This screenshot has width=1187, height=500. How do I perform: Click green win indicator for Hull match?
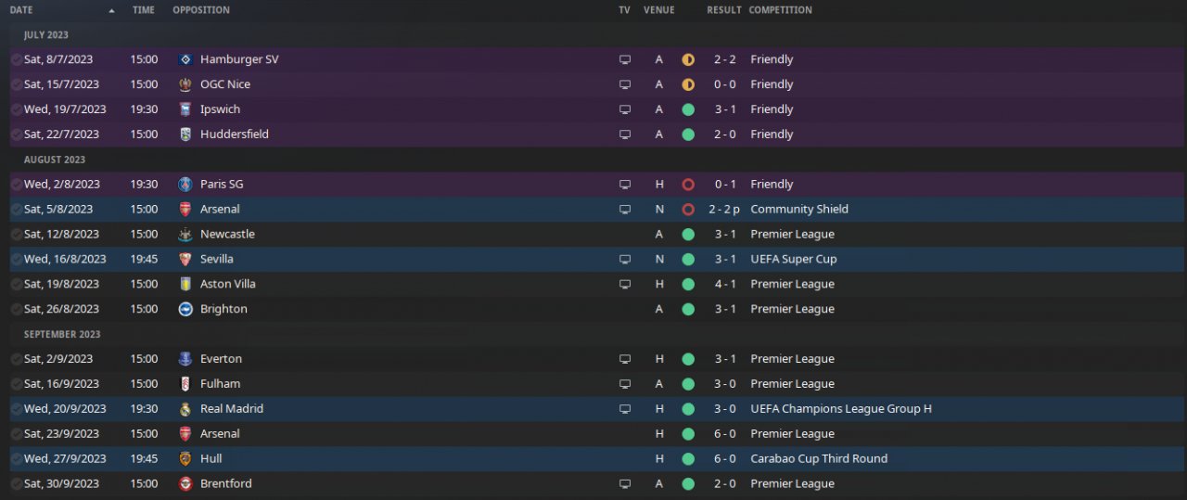(x=688, y=459)
